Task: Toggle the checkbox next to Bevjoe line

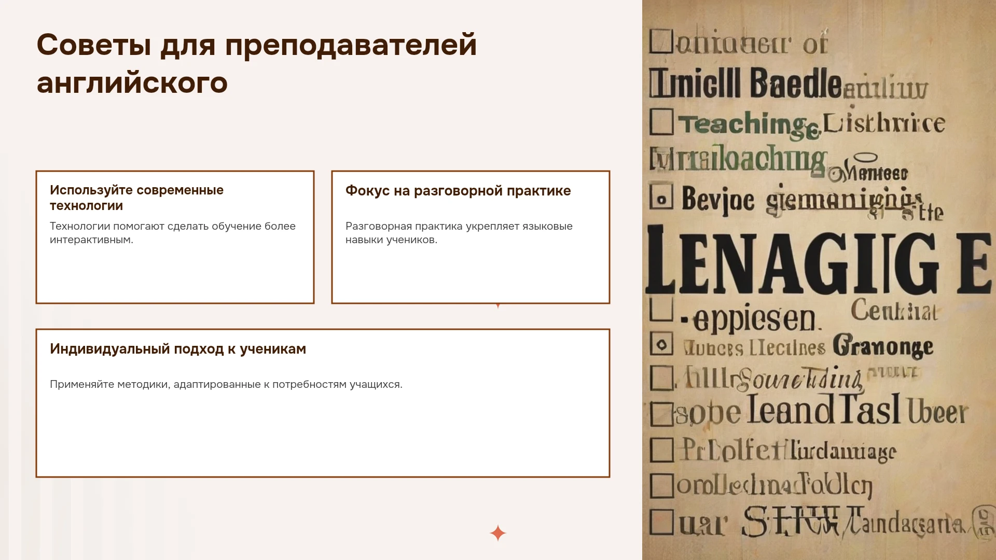Action: click(x=661, y=197)
